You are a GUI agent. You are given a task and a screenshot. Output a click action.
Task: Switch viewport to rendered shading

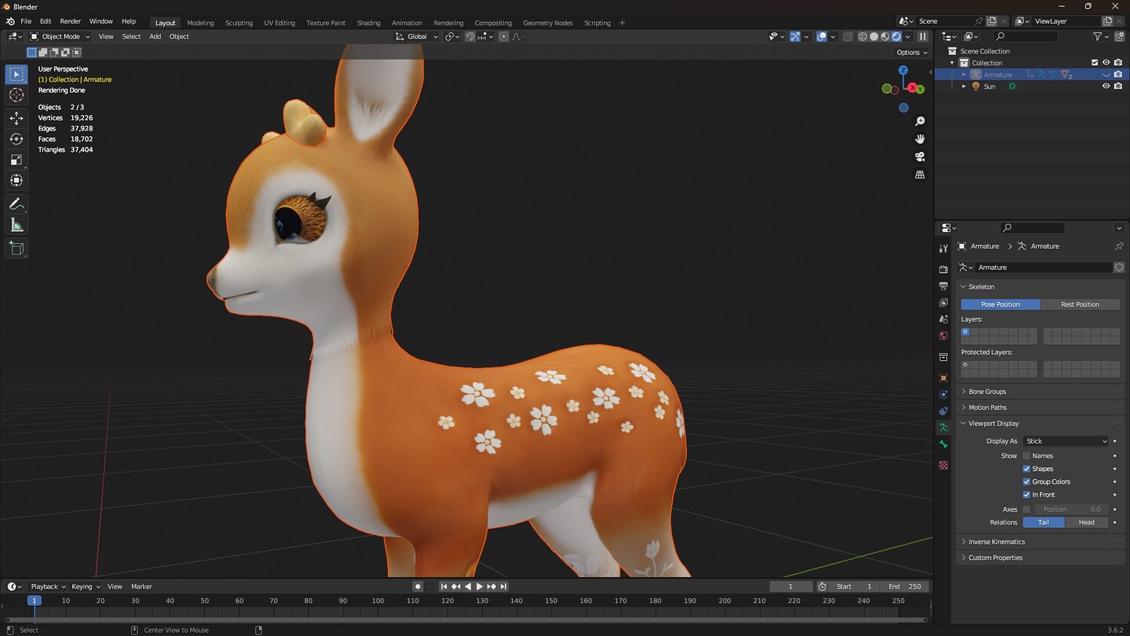[x=896, y=36]
